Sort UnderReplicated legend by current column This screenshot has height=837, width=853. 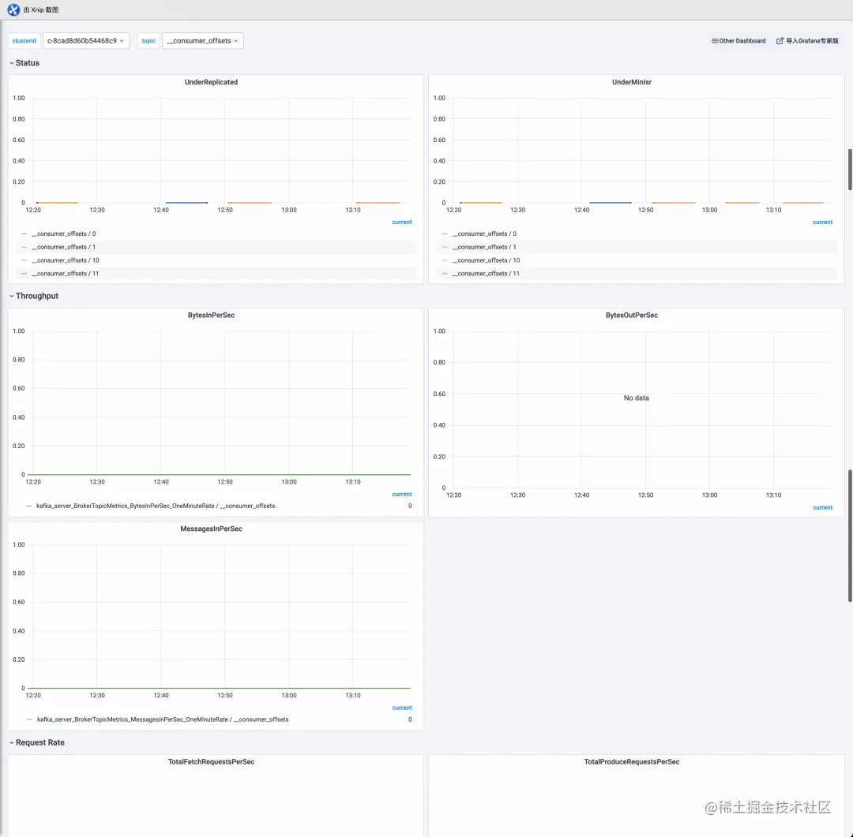point(402,222)
